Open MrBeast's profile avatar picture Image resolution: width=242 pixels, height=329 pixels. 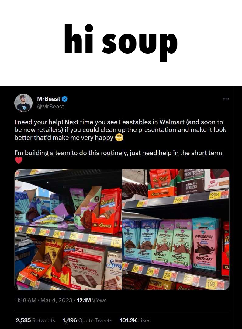[x=23, y=103]
